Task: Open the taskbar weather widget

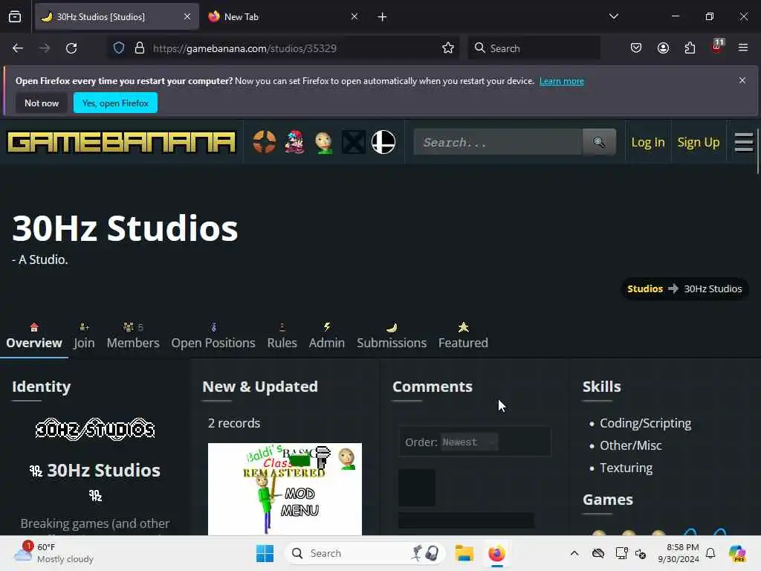Action: point(54,553)
